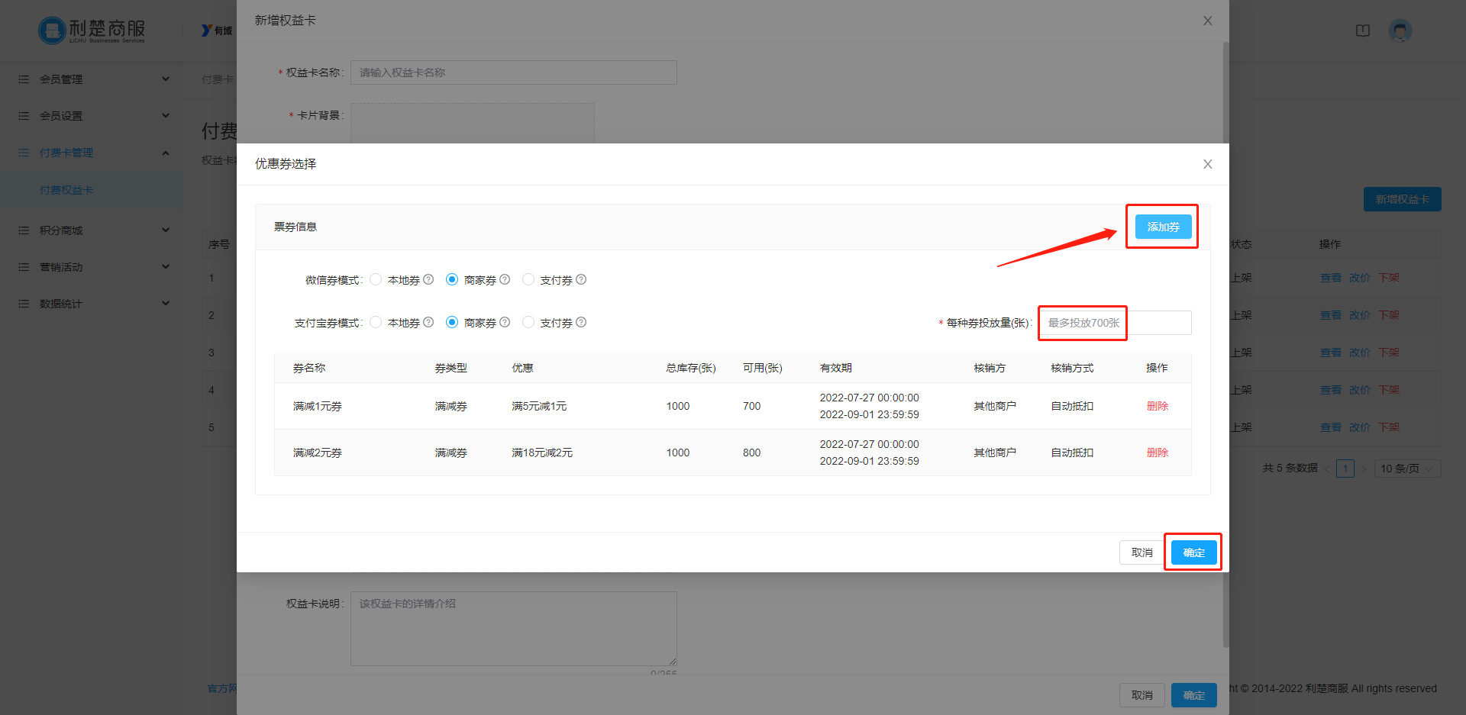1466x715 pixels.
Task: Show help for 微信 支付券
Action: pyautogui.click(x=581, y=279)
